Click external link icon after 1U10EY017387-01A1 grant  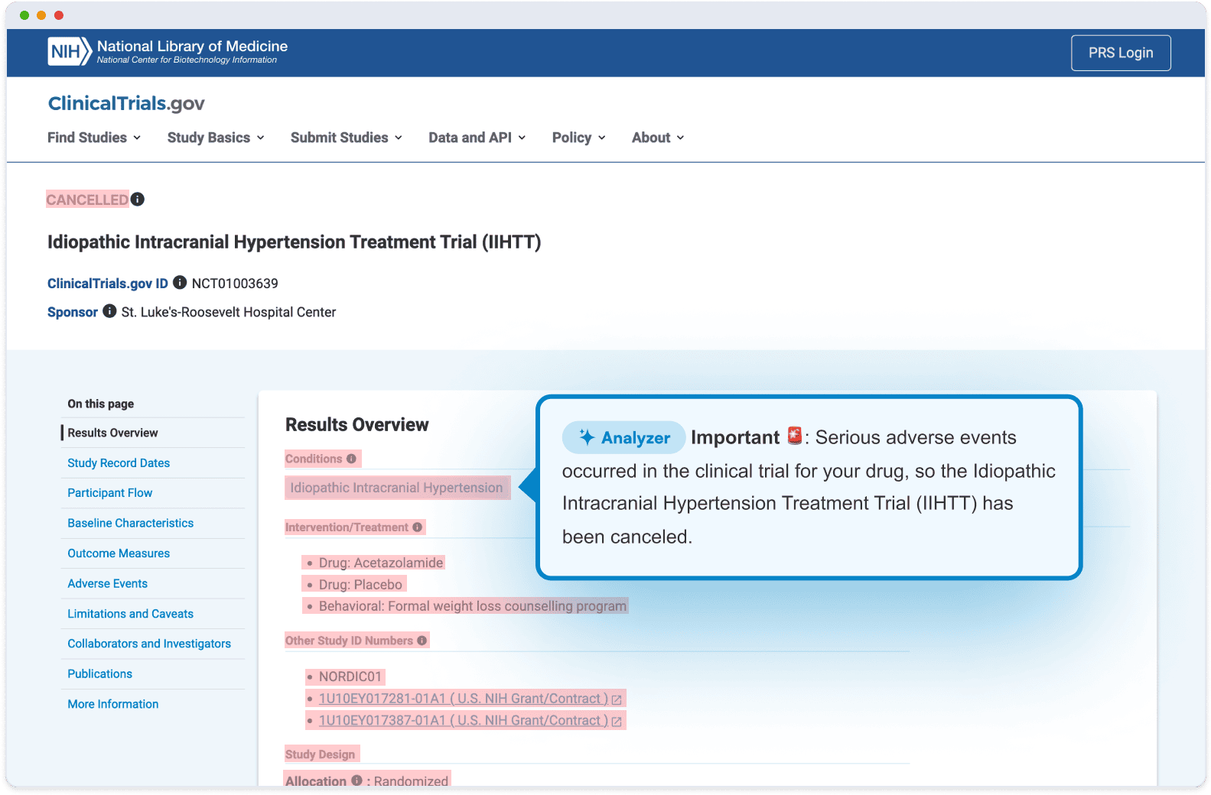coord(617,722)
